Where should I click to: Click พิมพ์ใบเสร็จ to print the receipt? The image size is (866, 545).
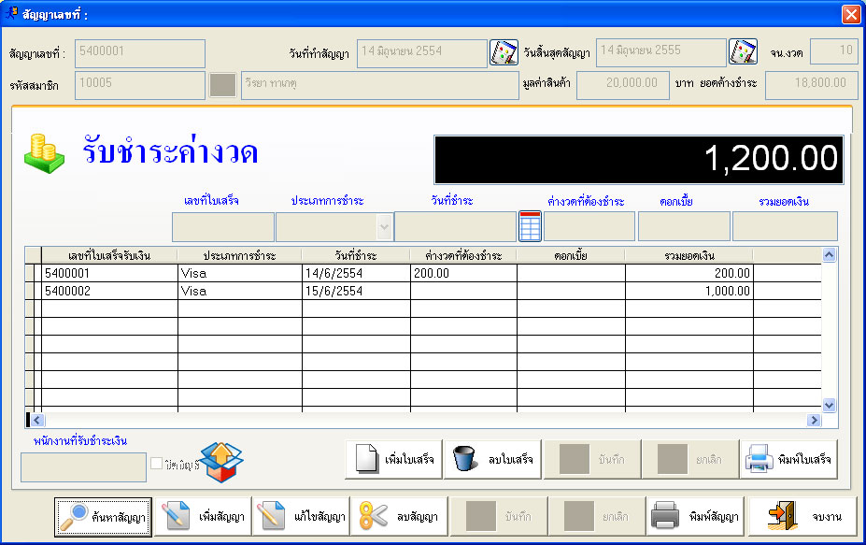pyautogui.click(x=789, y=459)
